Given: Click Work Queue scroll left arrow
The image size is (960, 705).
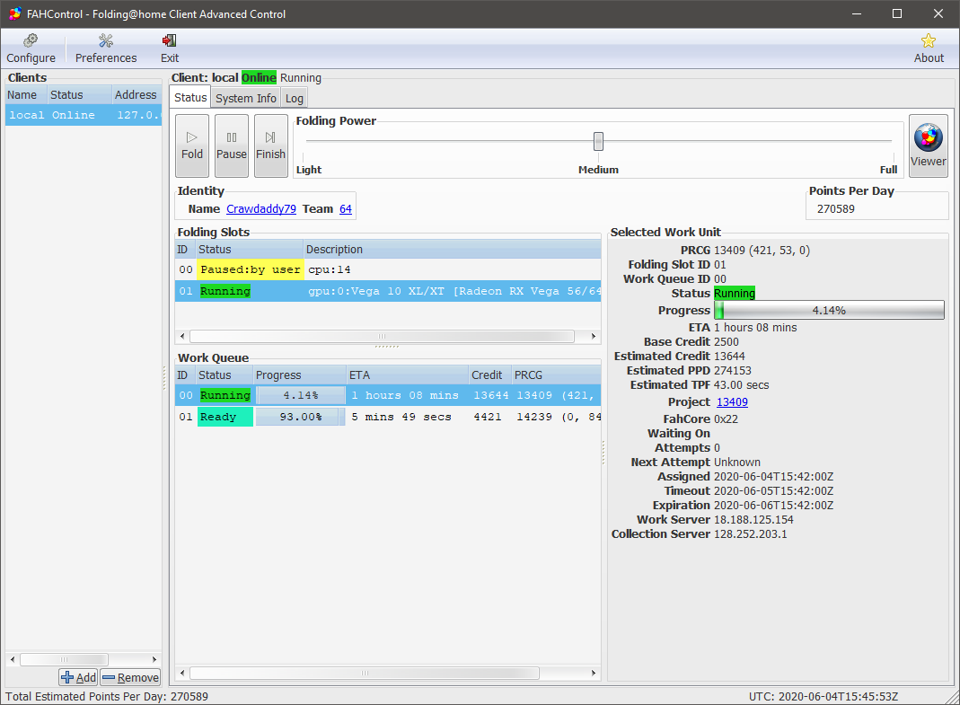Looking at the screenshot, I should tap(182, 674).
